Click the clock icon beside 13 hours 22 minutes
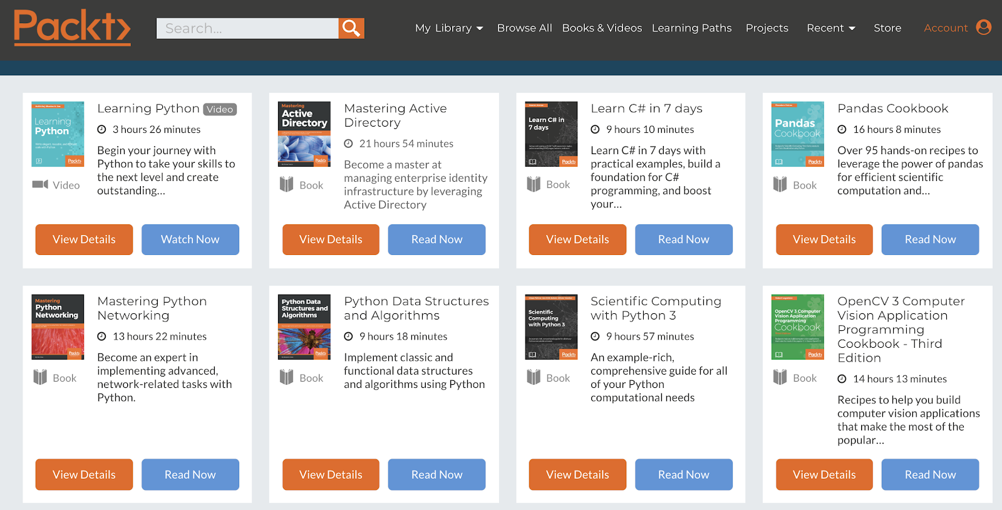The width and height of the screenshot is (1002, 510). 101,336
